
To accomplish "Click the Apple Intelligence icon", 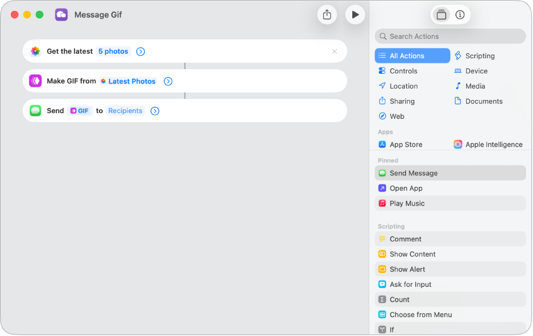I will tap(458, 145).
